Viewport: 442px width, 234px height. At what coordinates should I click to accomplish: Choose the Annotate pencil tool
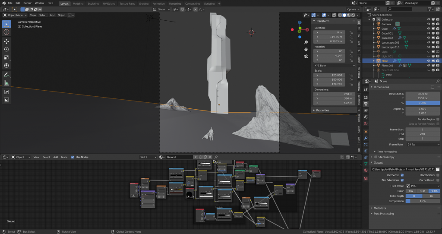[6, 75]
